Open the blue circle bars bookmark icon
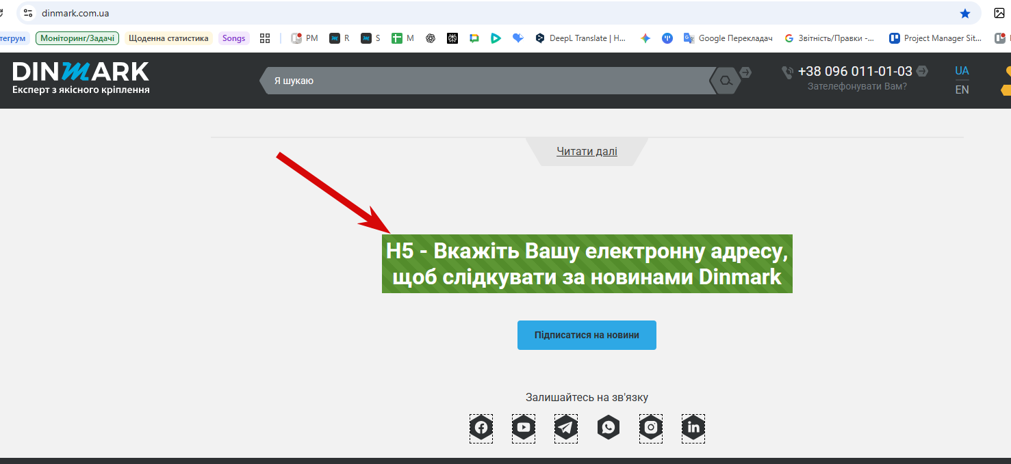Image resolution: width=1011 pixels, height=464 pixels. click(667, 38)
